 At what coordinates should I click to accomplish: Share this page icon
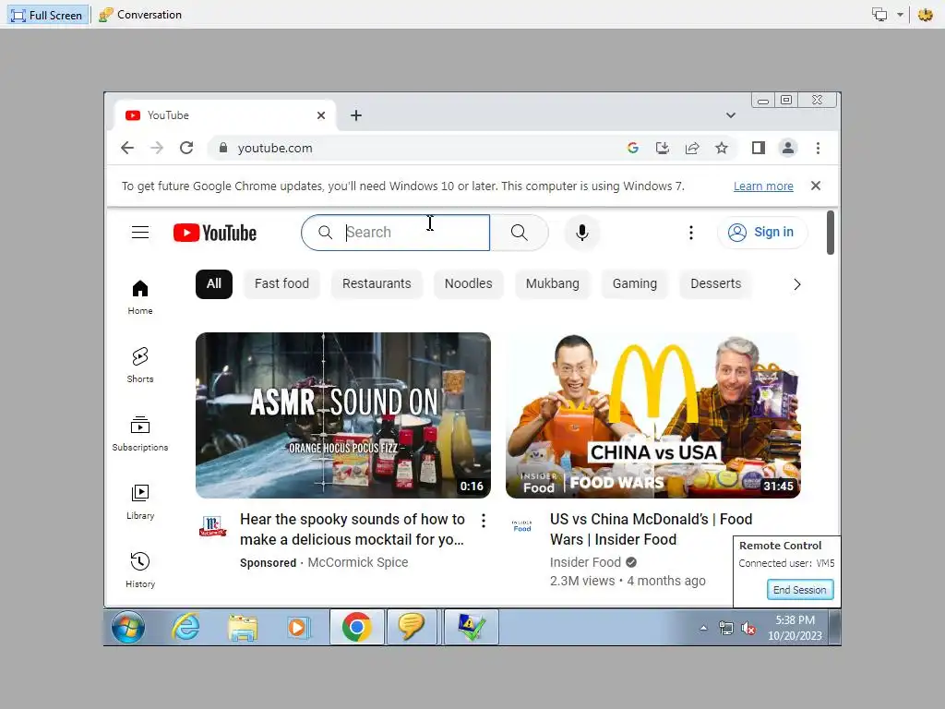692,148
